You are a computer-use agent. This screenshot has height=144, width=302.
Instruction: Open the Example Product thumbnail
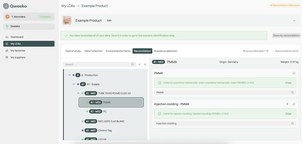pyautogui.click(x=67, y=21)
